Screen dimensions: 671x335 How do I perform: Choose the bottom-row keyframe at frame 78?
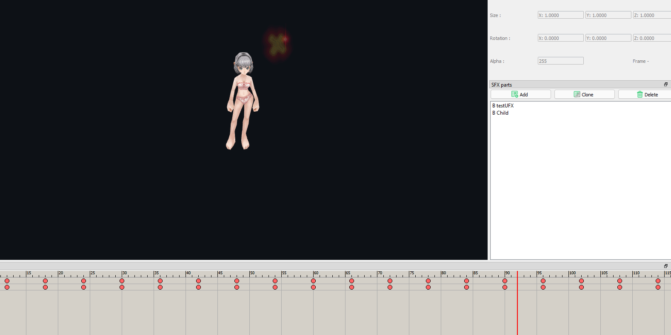coord(428,287)
